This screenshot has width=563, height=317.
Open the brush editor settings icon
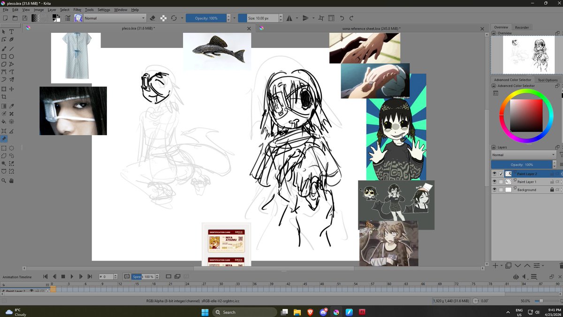[x=68, y=18]
